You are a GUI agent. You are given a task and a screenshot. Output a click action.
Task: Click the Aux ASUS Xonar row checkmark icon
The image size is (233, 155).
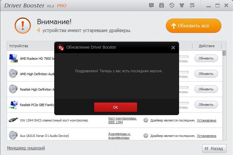click(x=146, y=135)
